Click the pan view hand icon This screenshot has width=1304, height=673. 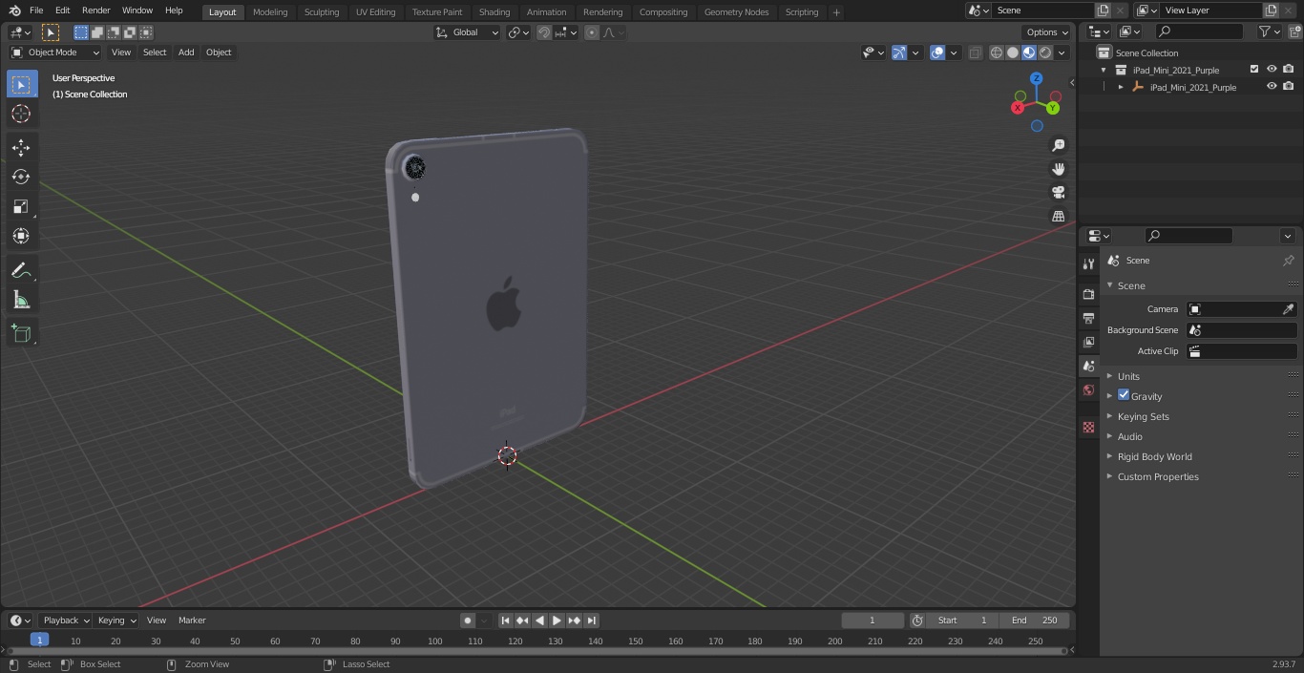[1058, 169]
